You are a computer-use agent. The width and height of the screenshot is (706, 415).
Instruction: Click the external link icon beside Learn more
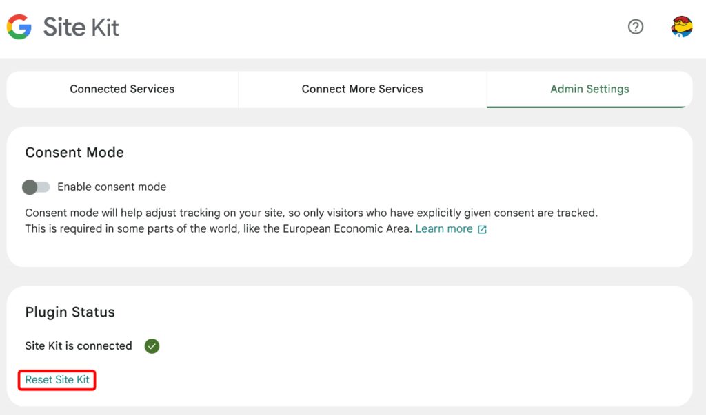[483, 230]
